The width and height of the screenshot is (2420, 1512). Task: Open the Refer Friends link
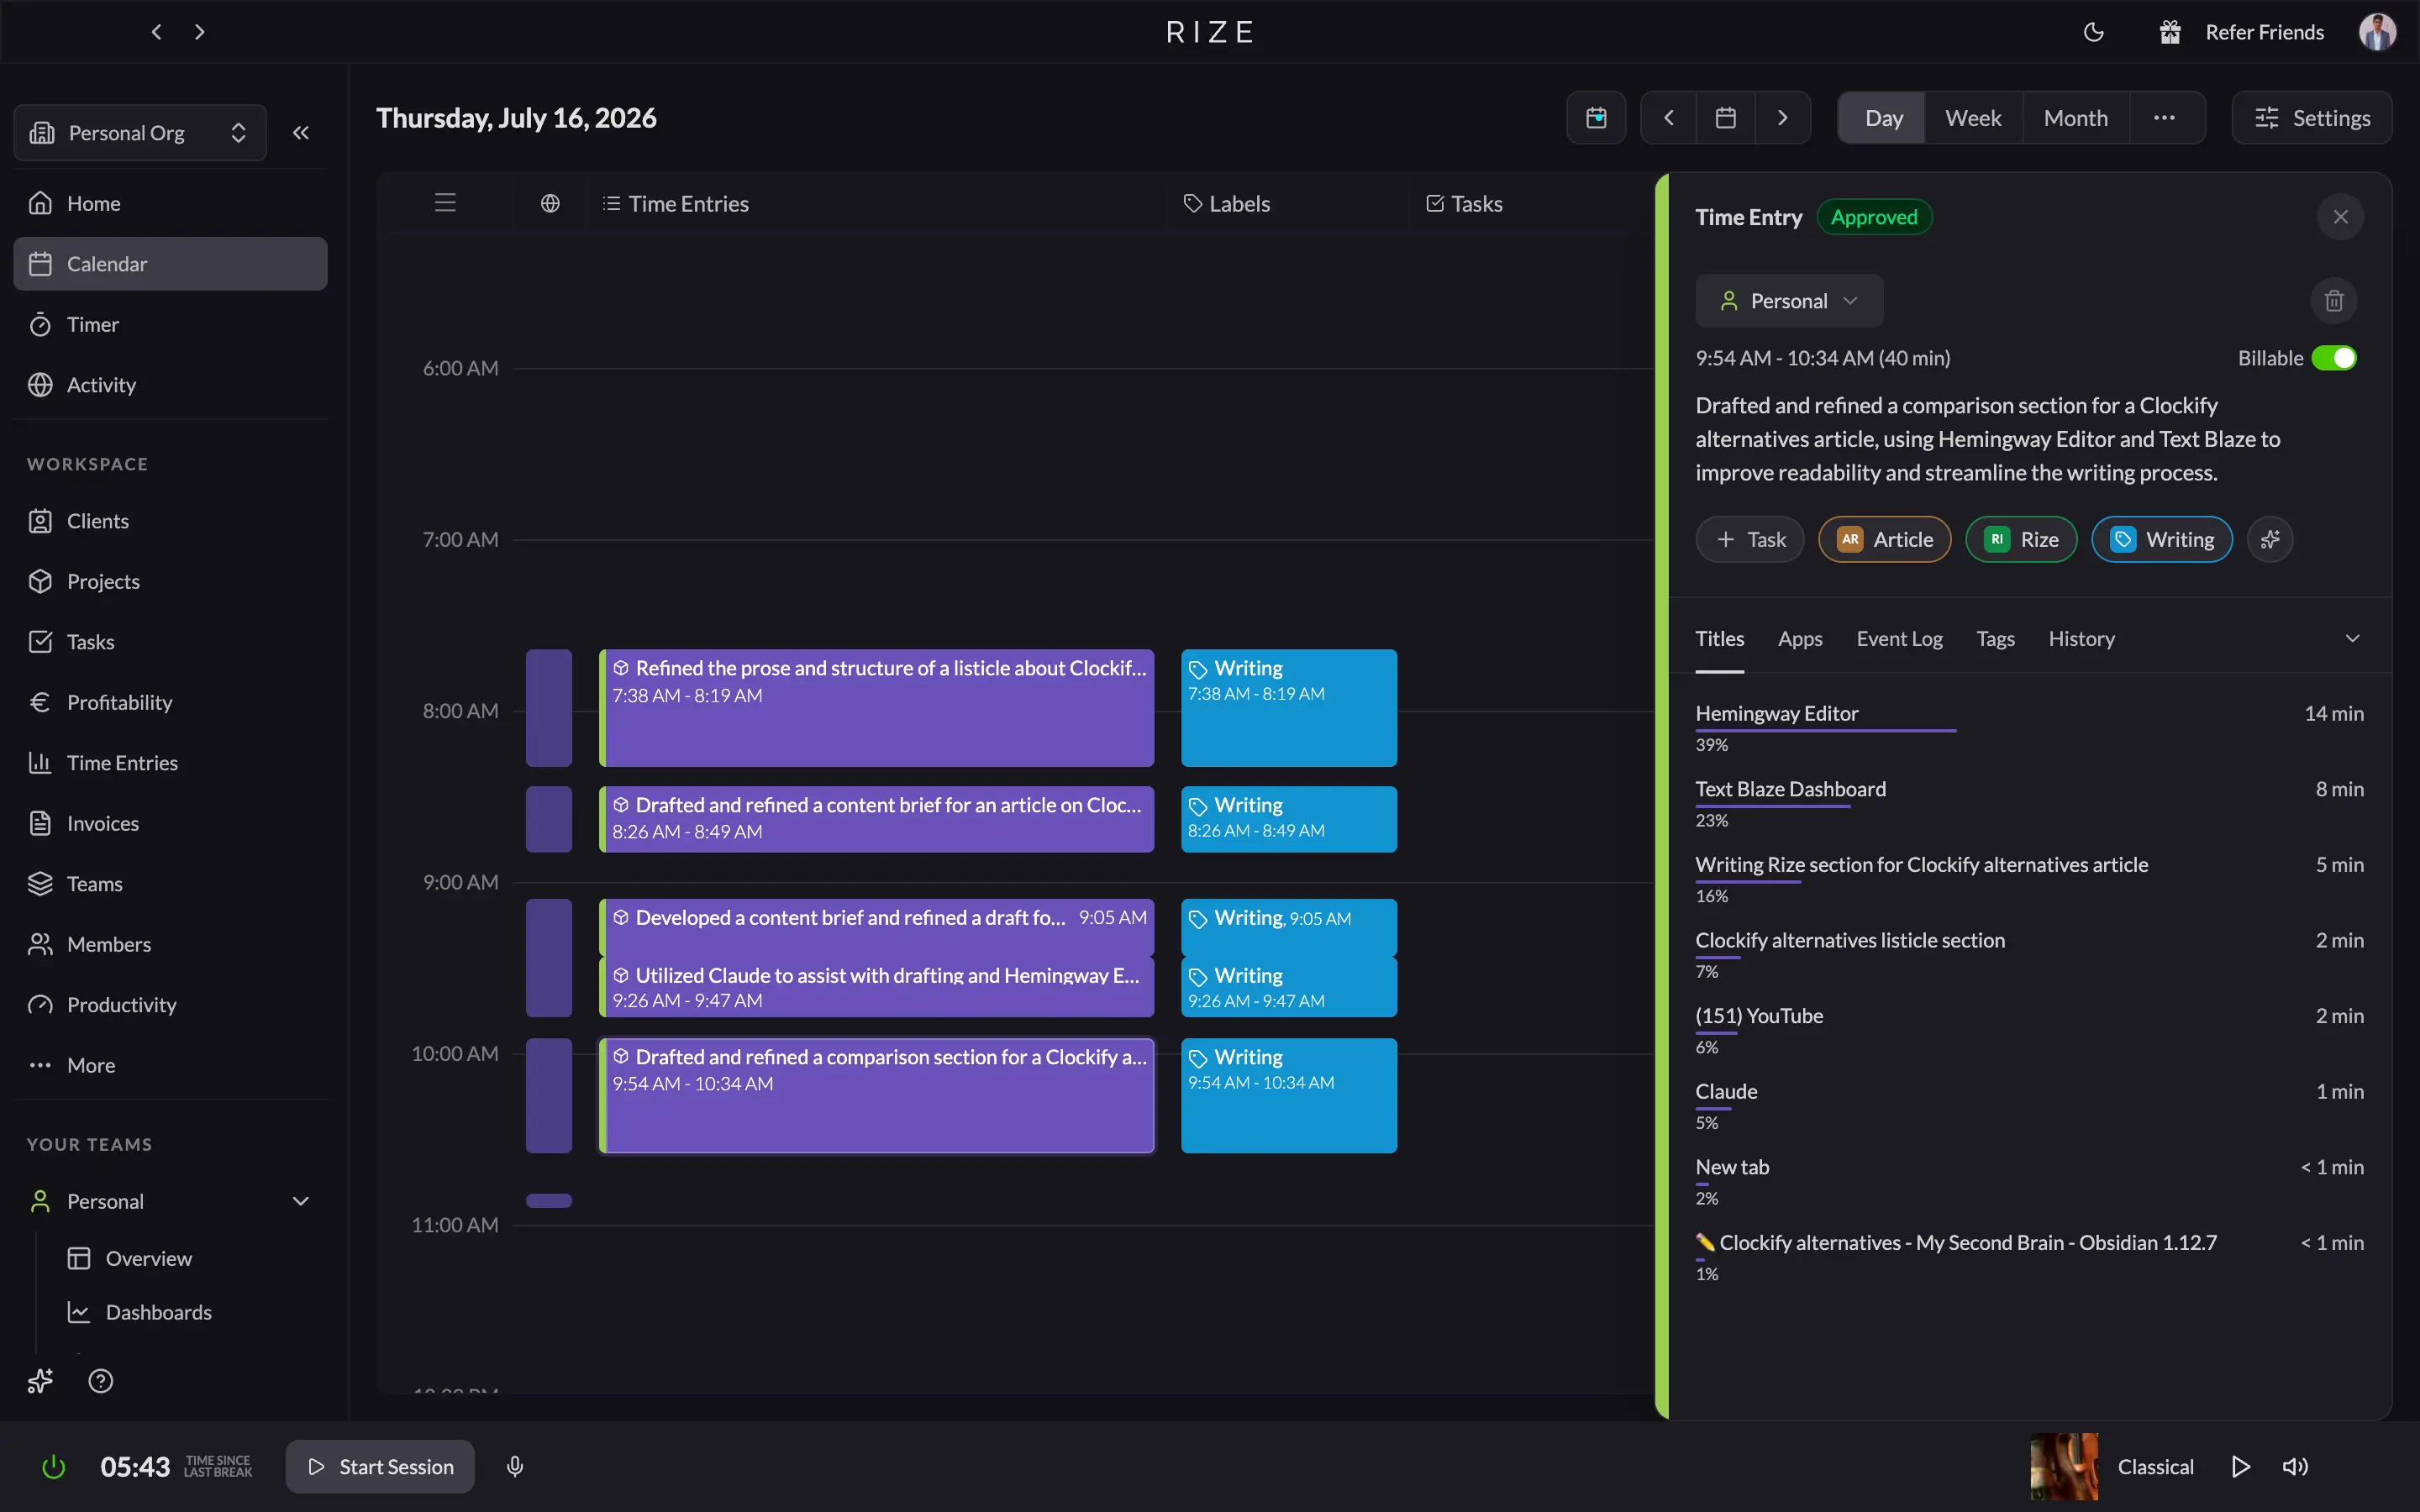tap(2241, 32)
